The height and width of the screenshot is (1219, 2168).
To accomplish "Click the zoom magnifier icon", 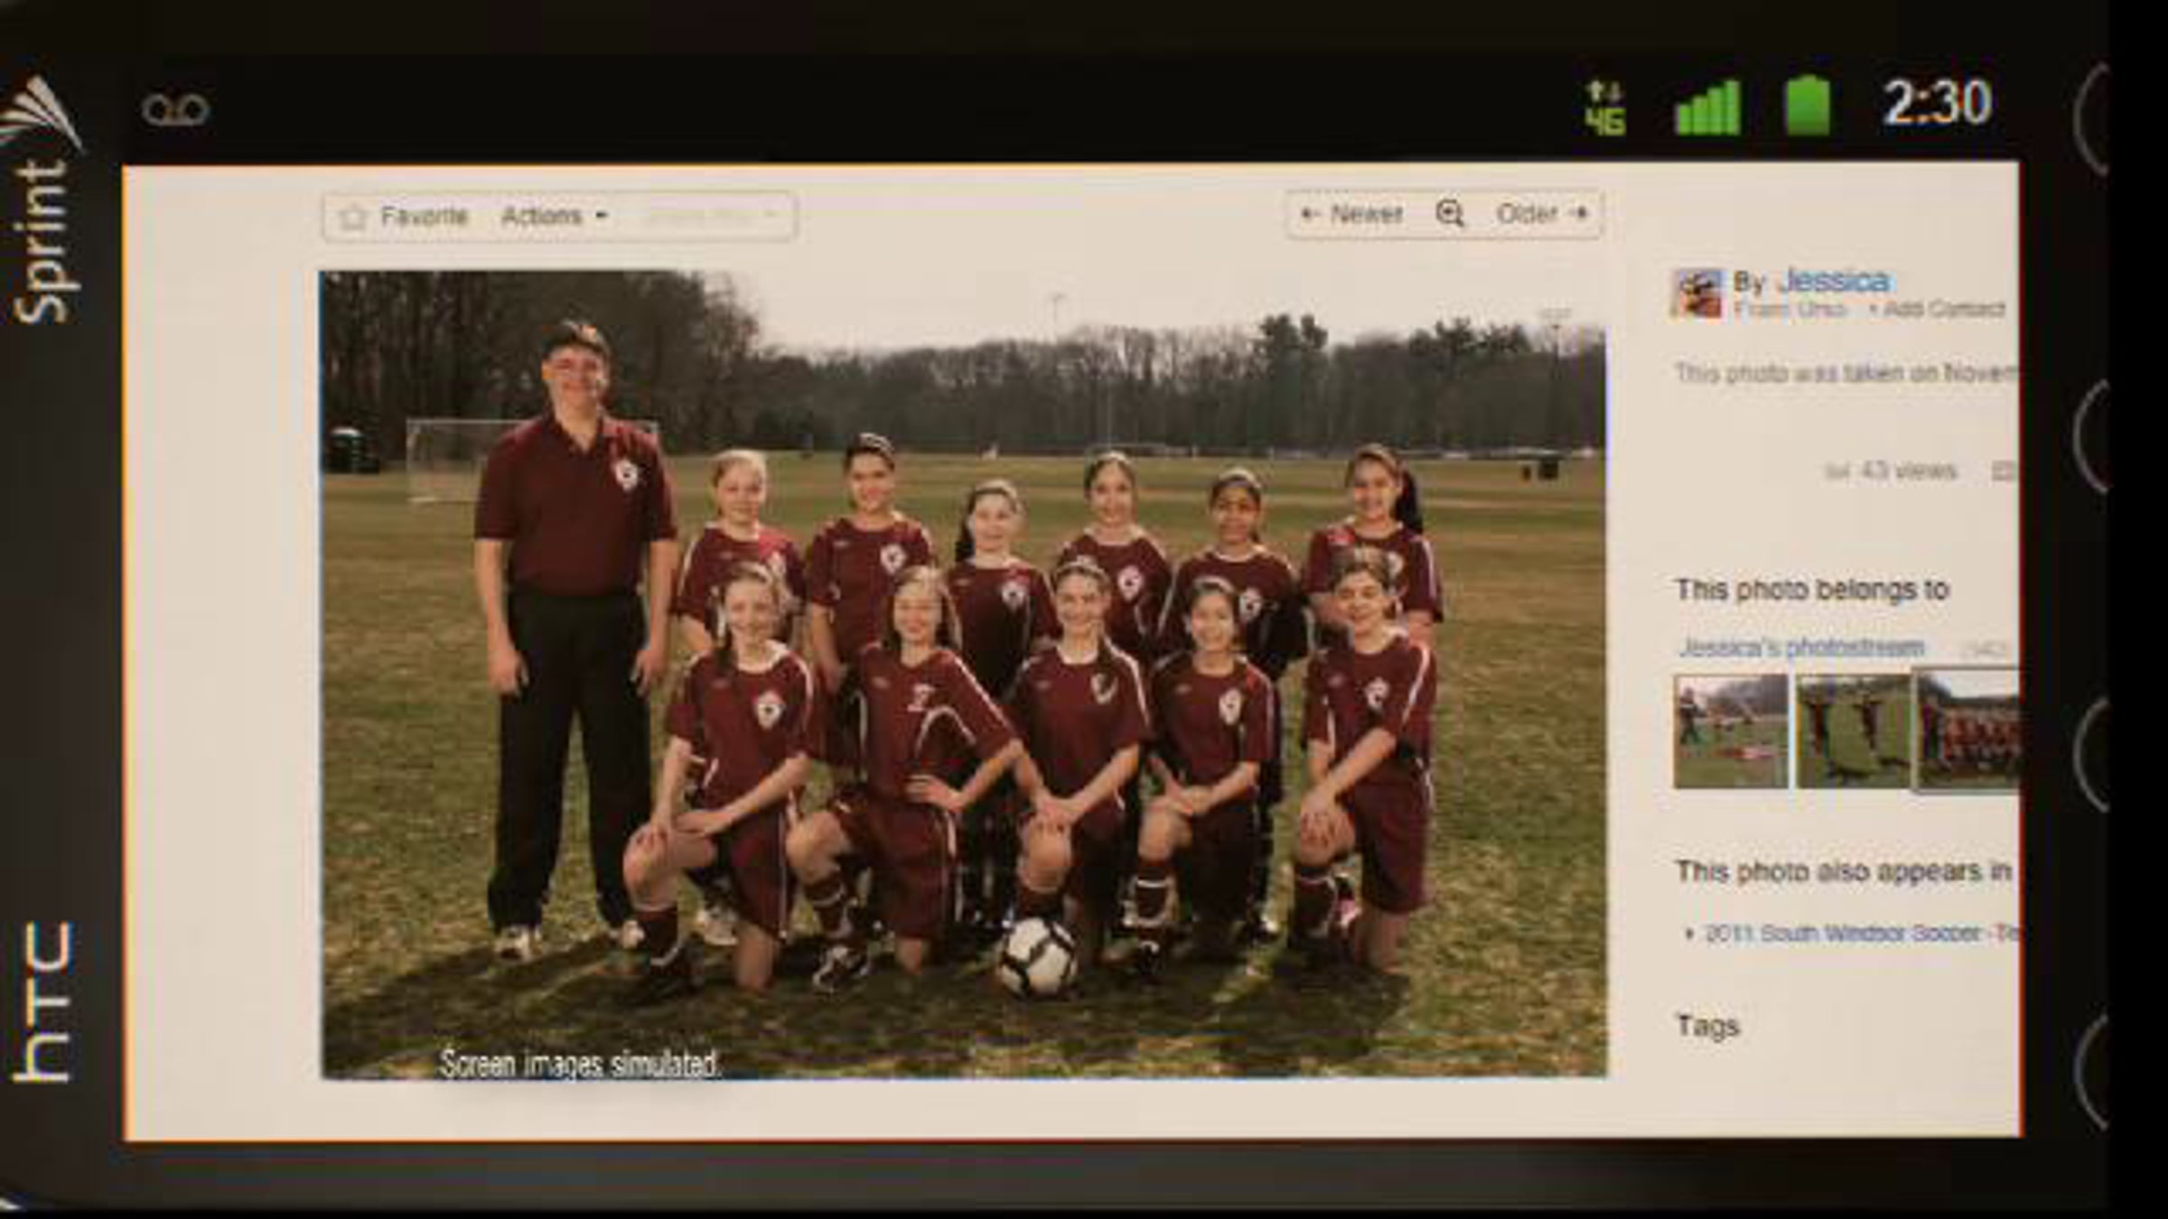I will [x=1449, y=214].
